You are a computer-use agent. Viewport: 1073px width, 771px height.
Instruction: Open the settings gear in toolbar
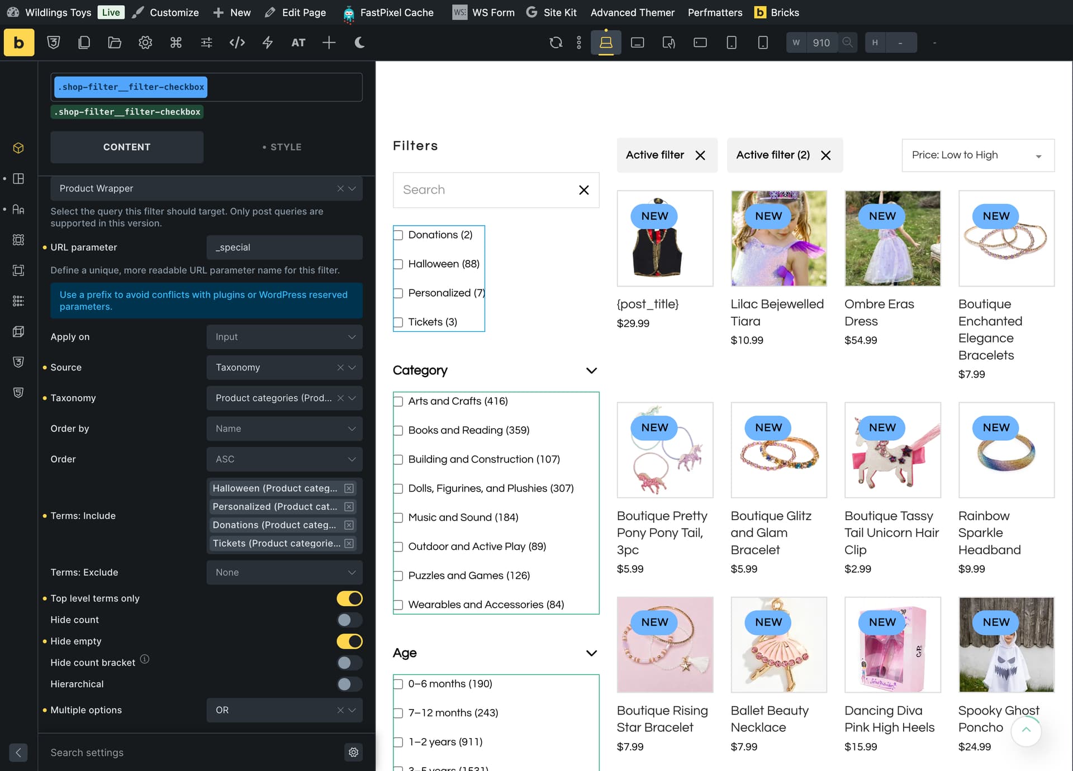[145, 42]
